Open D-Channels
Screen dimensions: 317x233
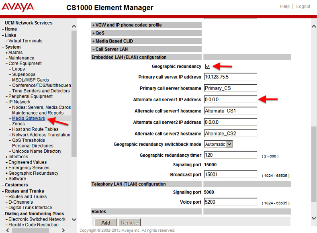click(x=20, y=202)
